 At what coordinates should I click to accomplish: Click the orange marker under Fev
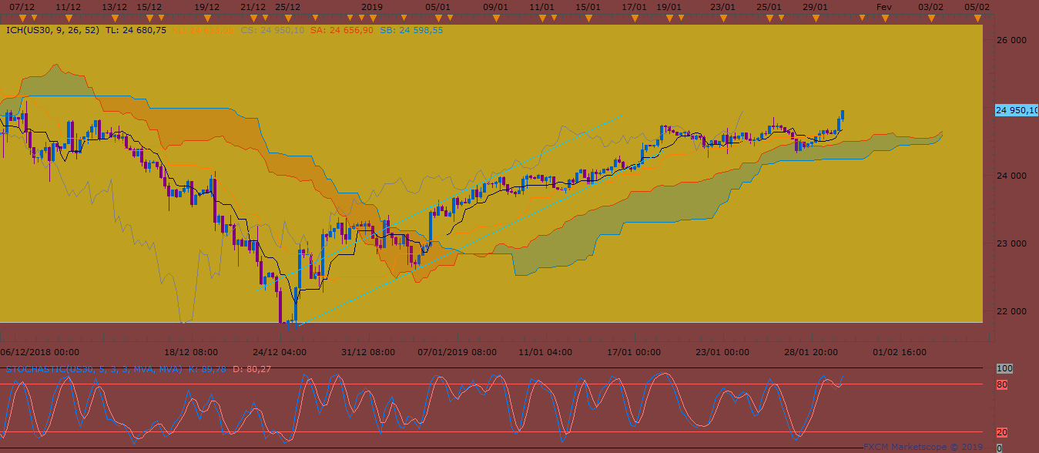click(x=884, y=17)
